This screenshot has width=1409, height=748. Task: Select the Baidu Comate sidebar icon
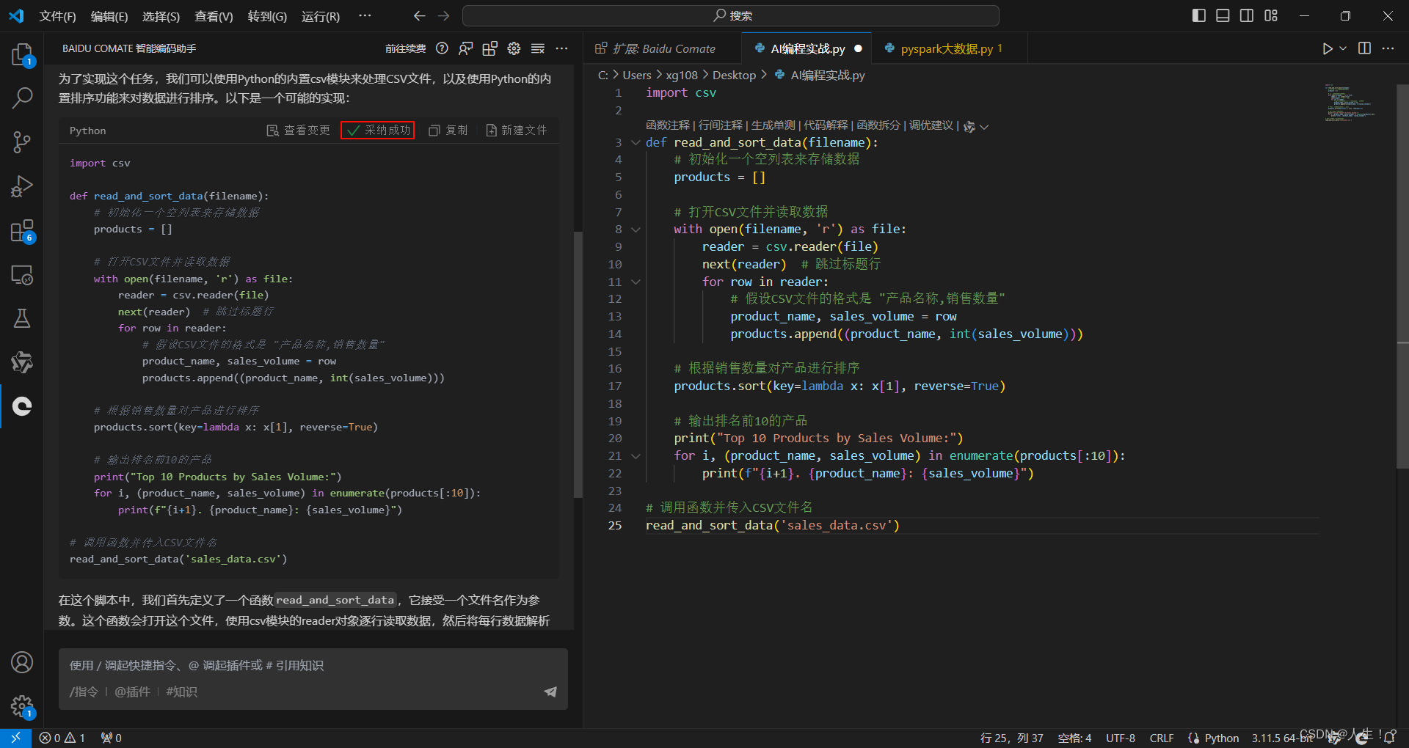(22, 406)
